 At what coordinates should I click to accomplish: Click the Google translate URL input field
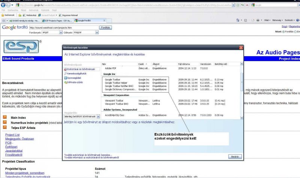click(64, 27)
